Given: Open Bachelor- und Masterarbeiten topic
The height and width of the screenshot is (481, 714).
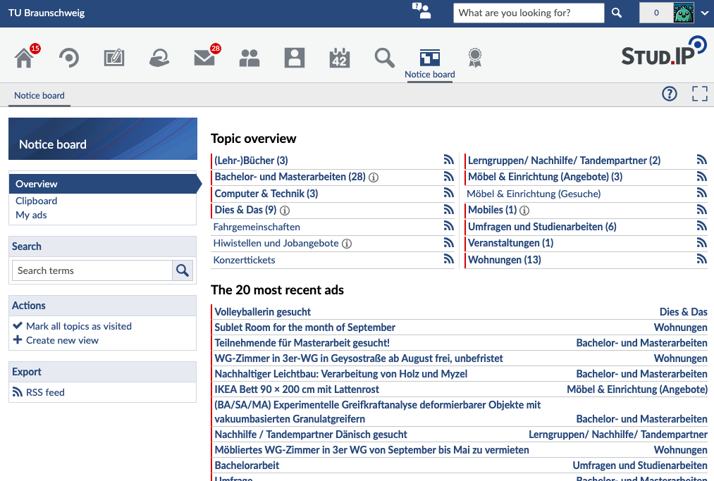Looking at the screenshot, I should pyautogui.click(x=290, y=177).
